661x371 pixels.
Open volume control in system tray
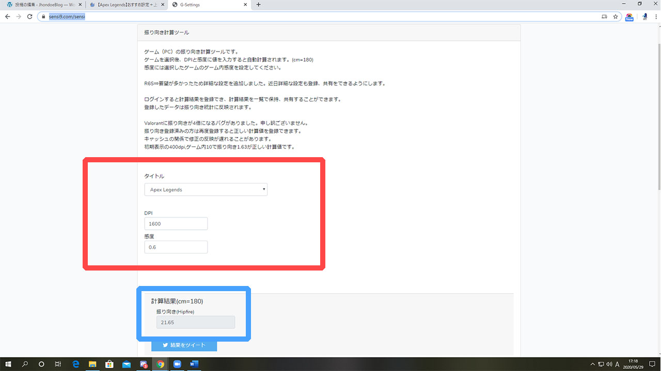pyautogui.click(x=609, y=364)
